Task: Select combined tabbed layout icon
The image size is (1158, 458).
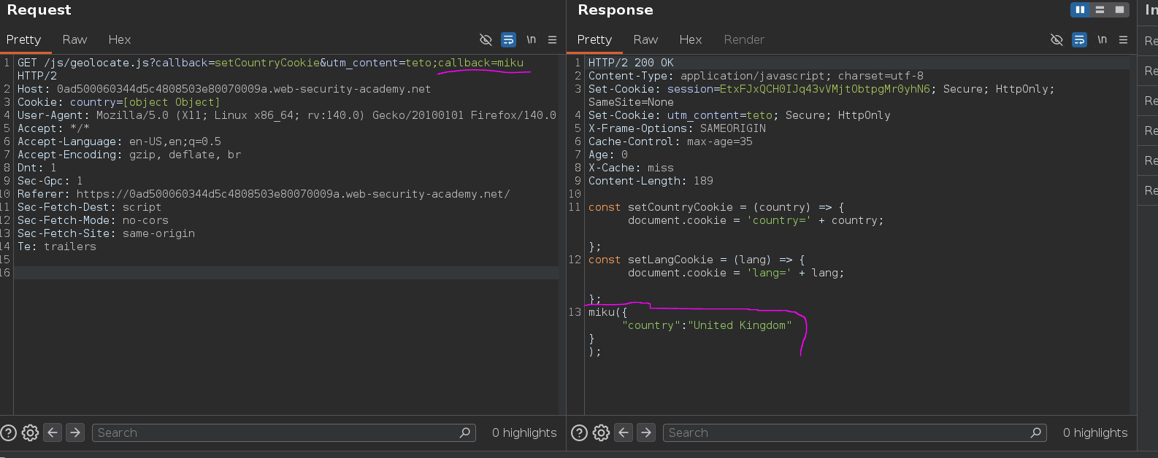Action: tap(1119, 9)
